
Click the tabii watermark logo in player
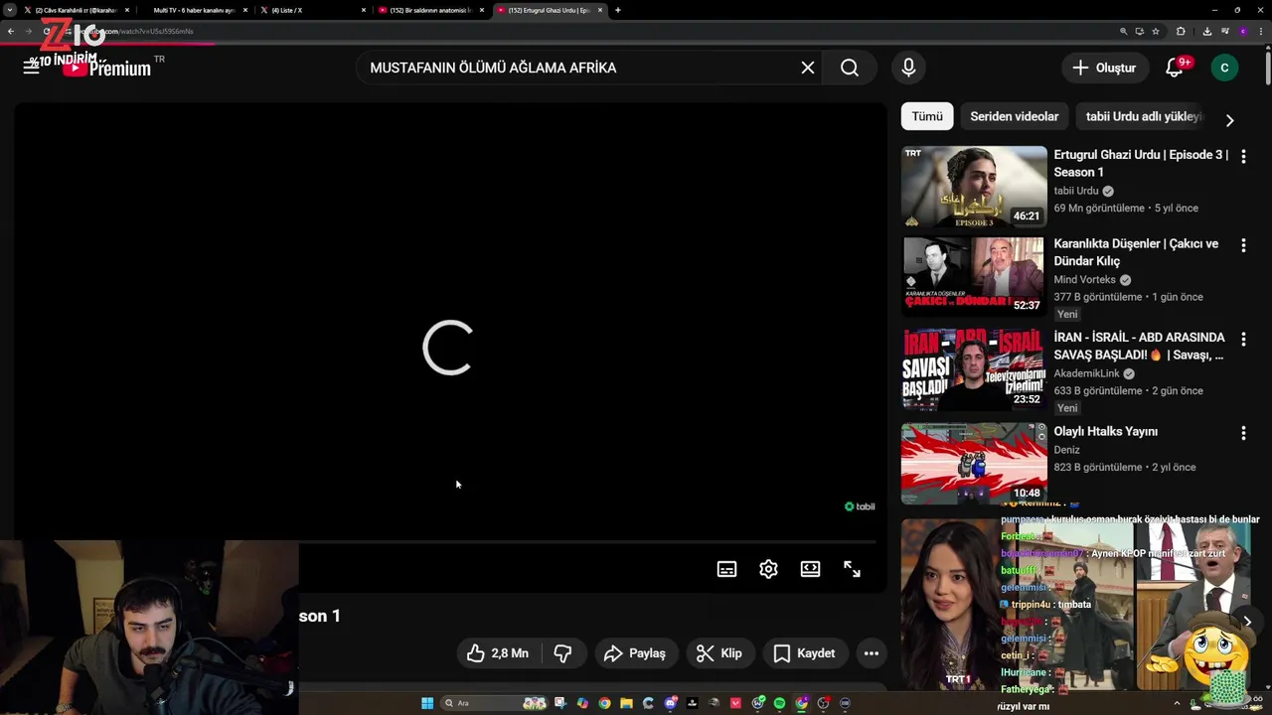pos(860,506)
